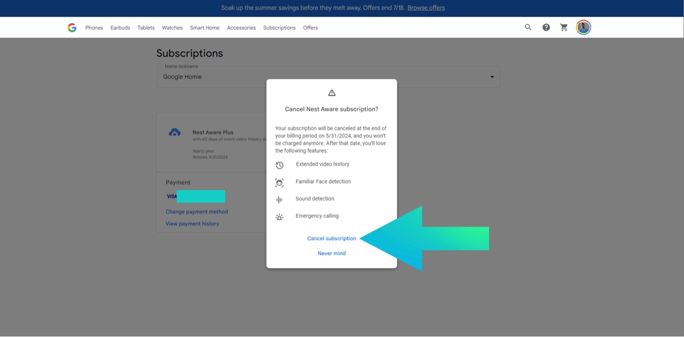Image resolution: width=684 pixels, height=337 pixels.
Task: Expand the Home nickname dropdown arrow
Action: [492, 77]
